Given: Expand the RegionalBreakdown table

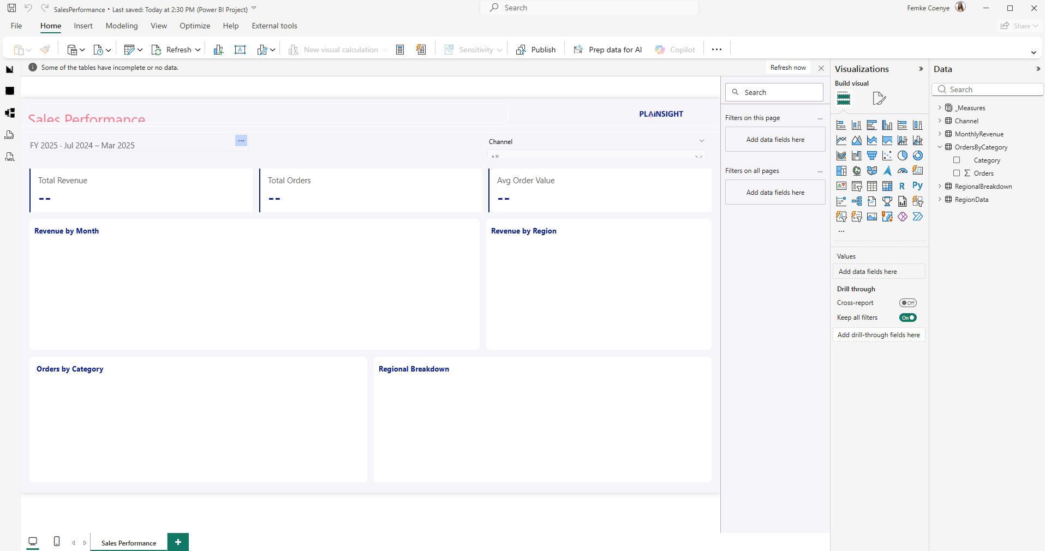Looking at the screenshot, I should (940, 186).
